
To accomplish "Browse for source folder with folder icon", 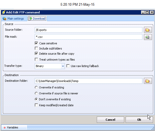I will 148,30.
